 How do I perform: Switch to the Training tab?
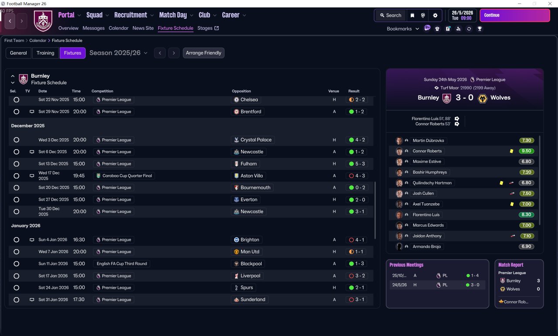[45, 53]
